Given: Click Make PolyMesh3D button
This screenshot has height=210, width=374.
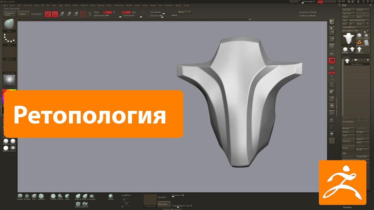Looking at the screenshot, I should tap(359, 20).
